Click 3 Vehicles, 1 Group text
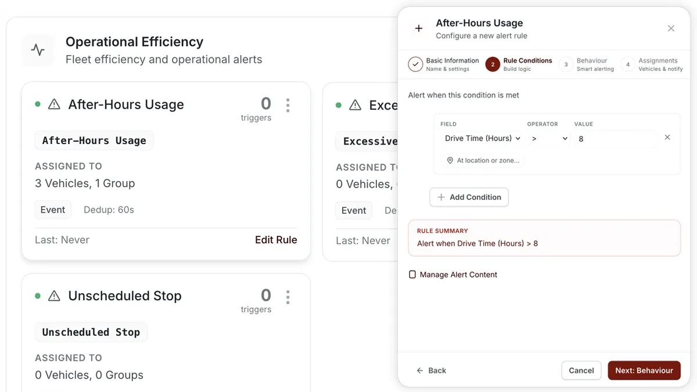 (85, 184)
